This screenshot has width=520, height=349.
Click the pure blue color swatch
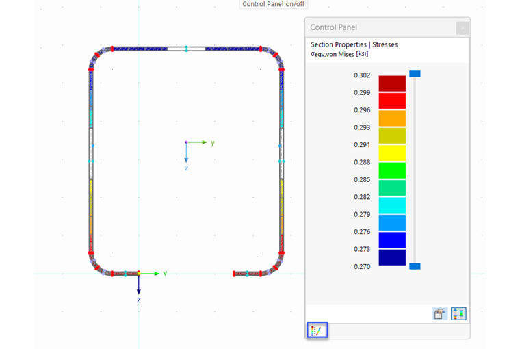tap(392, 240)
